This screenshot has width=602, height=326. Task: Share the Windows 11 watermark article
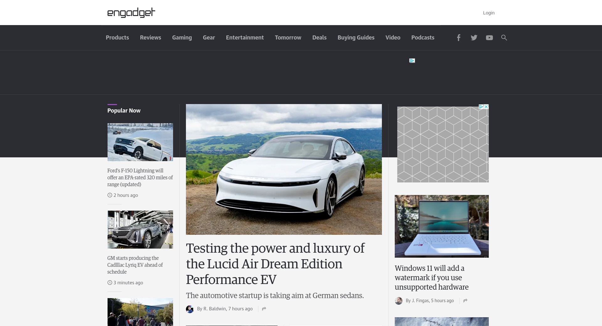pyautogui.click(x=465, y=301)
